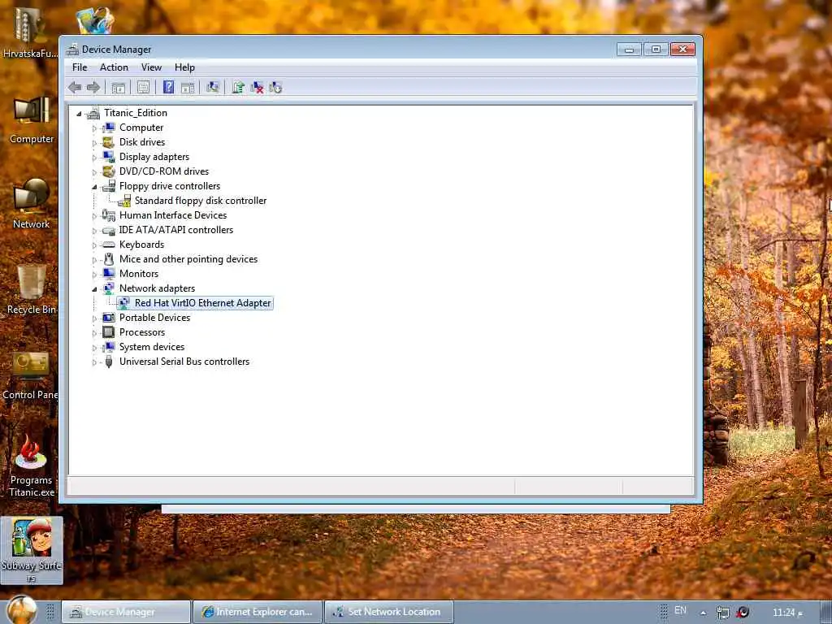Screen dimensions: 832x624
Task: Select the System devices label
Action: coord(152,346)
